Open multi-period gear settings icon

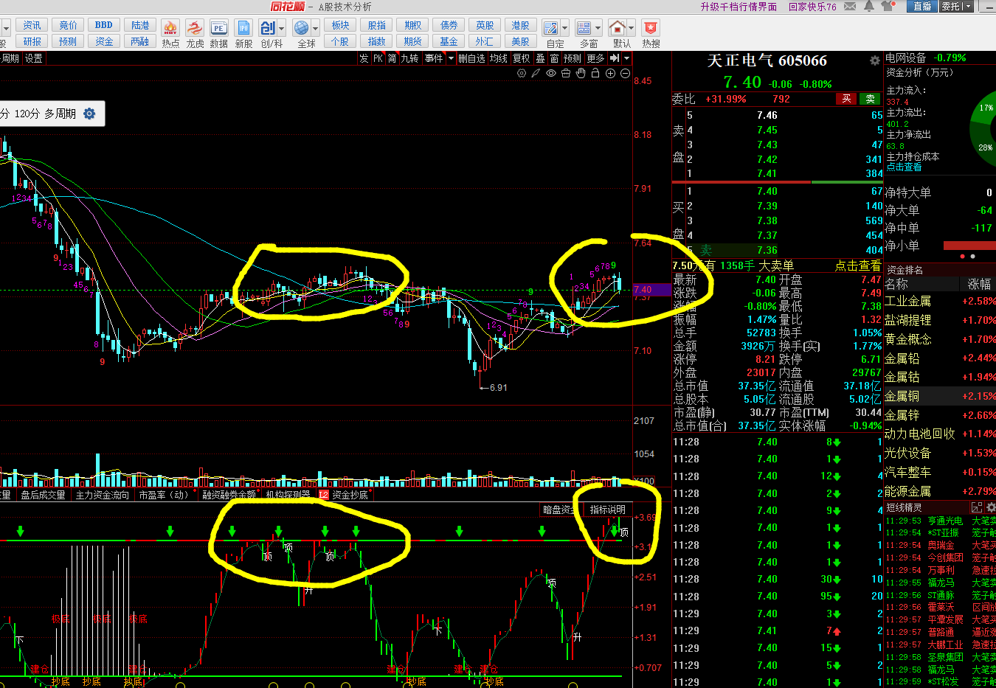click(x=89, y=114)
